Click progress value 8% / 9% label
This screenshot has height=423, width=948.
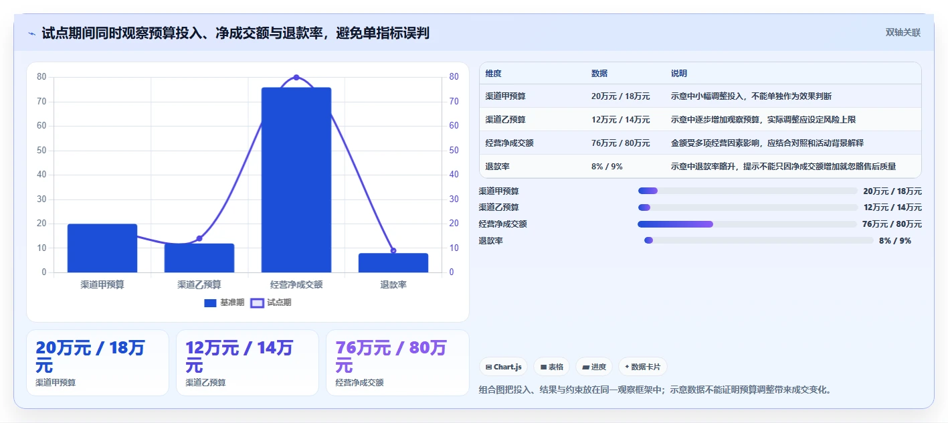895,241
